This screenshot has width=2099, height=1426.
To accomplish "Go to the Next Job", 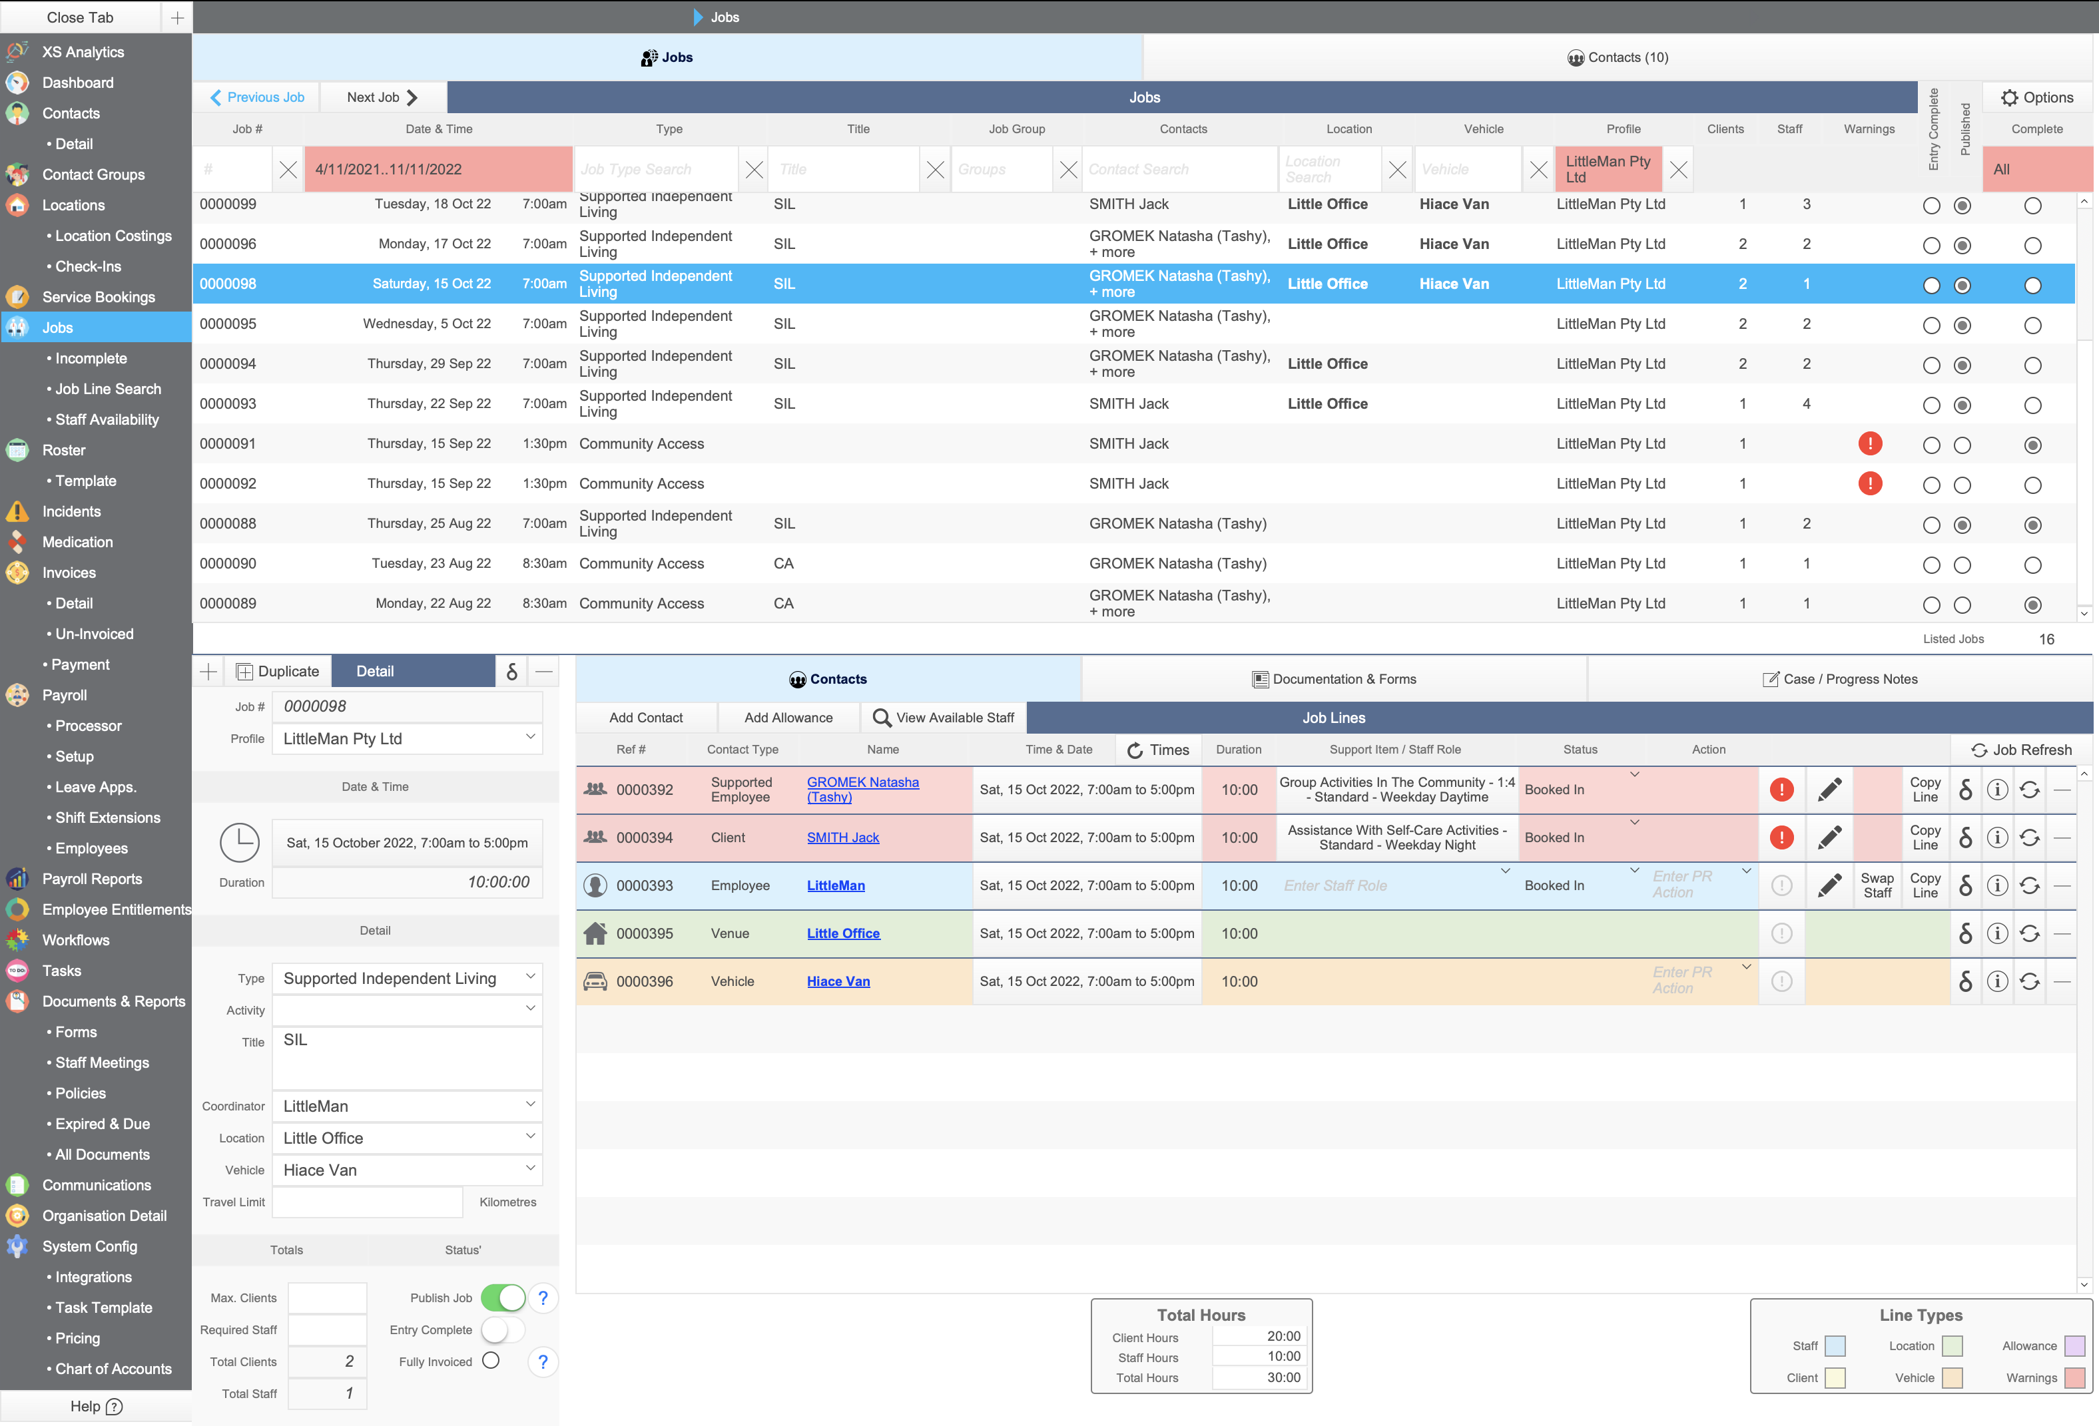I will coord(383,98).
